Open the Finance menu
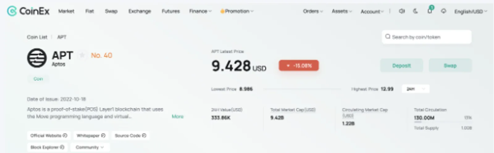 tap(200, 11)
